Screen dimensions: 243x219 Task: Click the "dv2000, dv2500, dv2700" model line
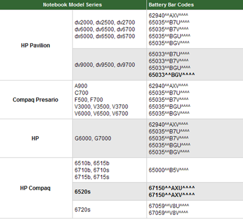(x=105, y=22)
